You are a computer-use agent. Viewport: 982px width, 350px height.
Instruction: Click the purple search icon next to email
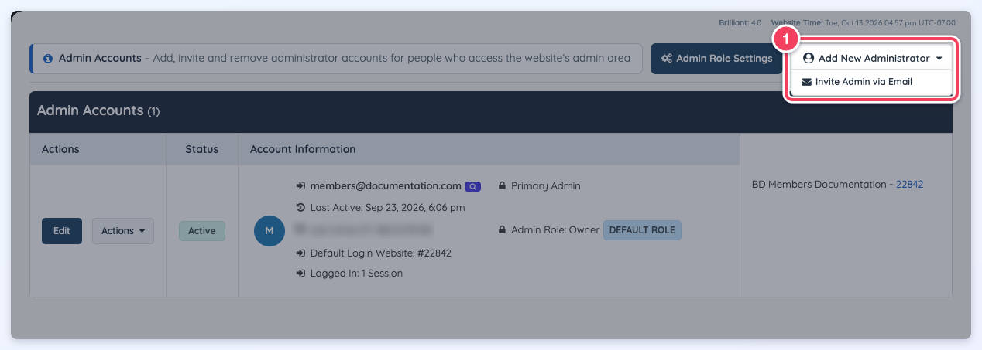point(472,186)
